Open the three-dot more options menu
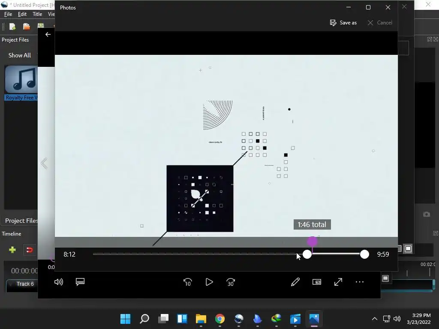This screenshot has width=439, height=329. (360, 282)
